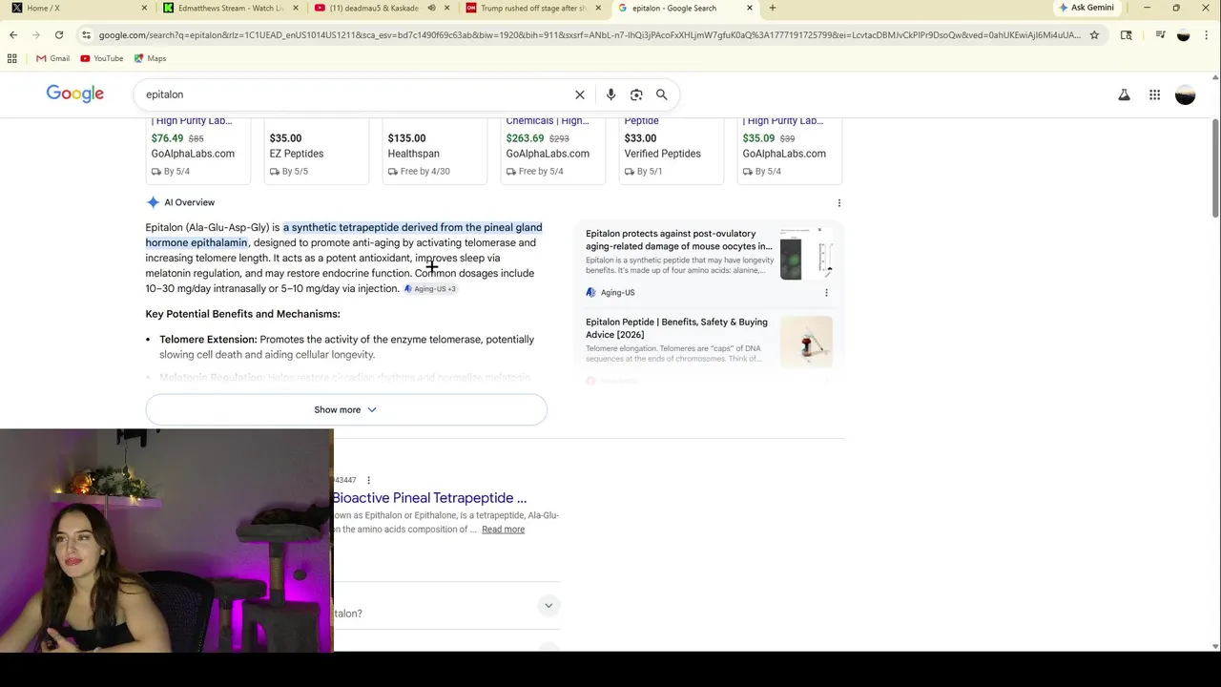Go back to the previous page
Viewport: 1221px width, 687px height.
point(13,35)
